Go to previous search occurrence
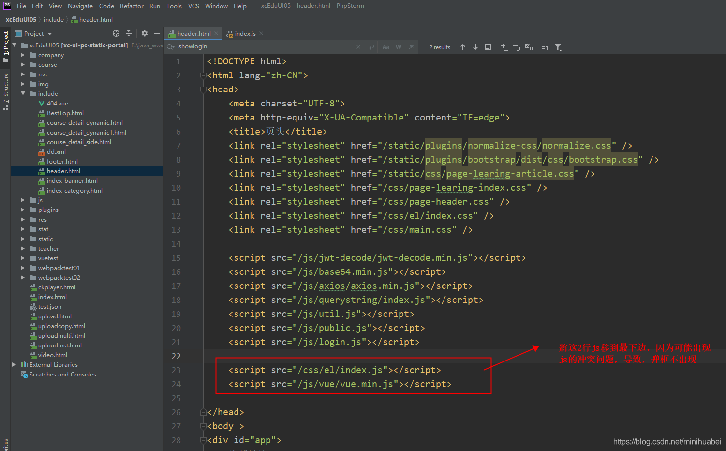 click(x=463, y=47)
